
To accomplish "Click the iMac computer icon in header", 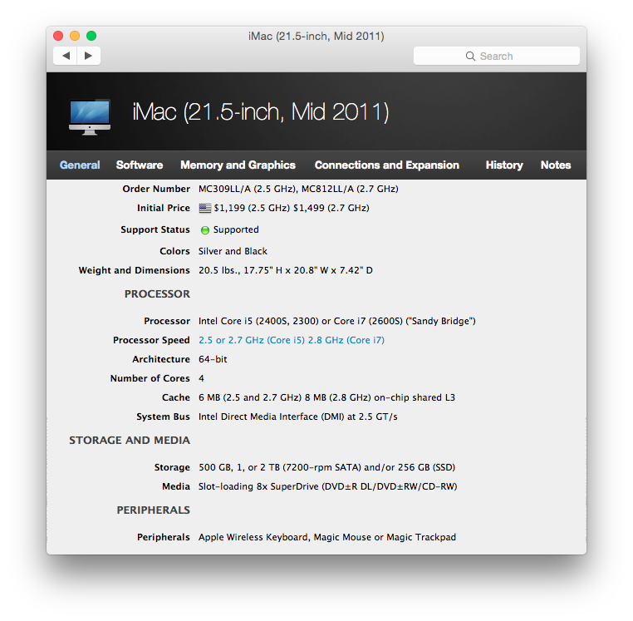I will point(90,116).
